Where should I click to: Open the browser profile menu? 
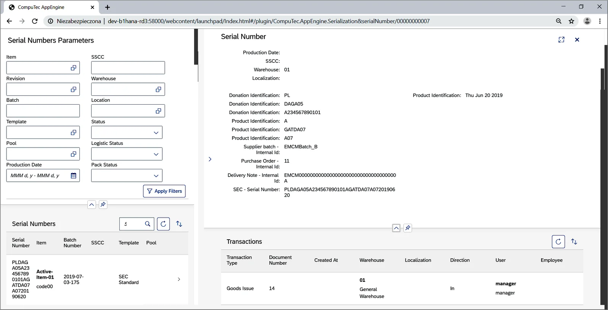click(x=587, y=21)
